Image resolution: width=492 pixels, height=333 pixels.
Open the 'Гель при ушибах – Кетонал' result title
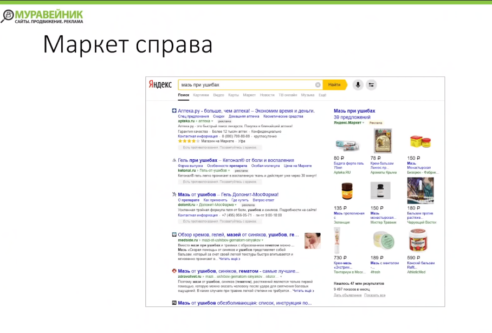point(236,160)
